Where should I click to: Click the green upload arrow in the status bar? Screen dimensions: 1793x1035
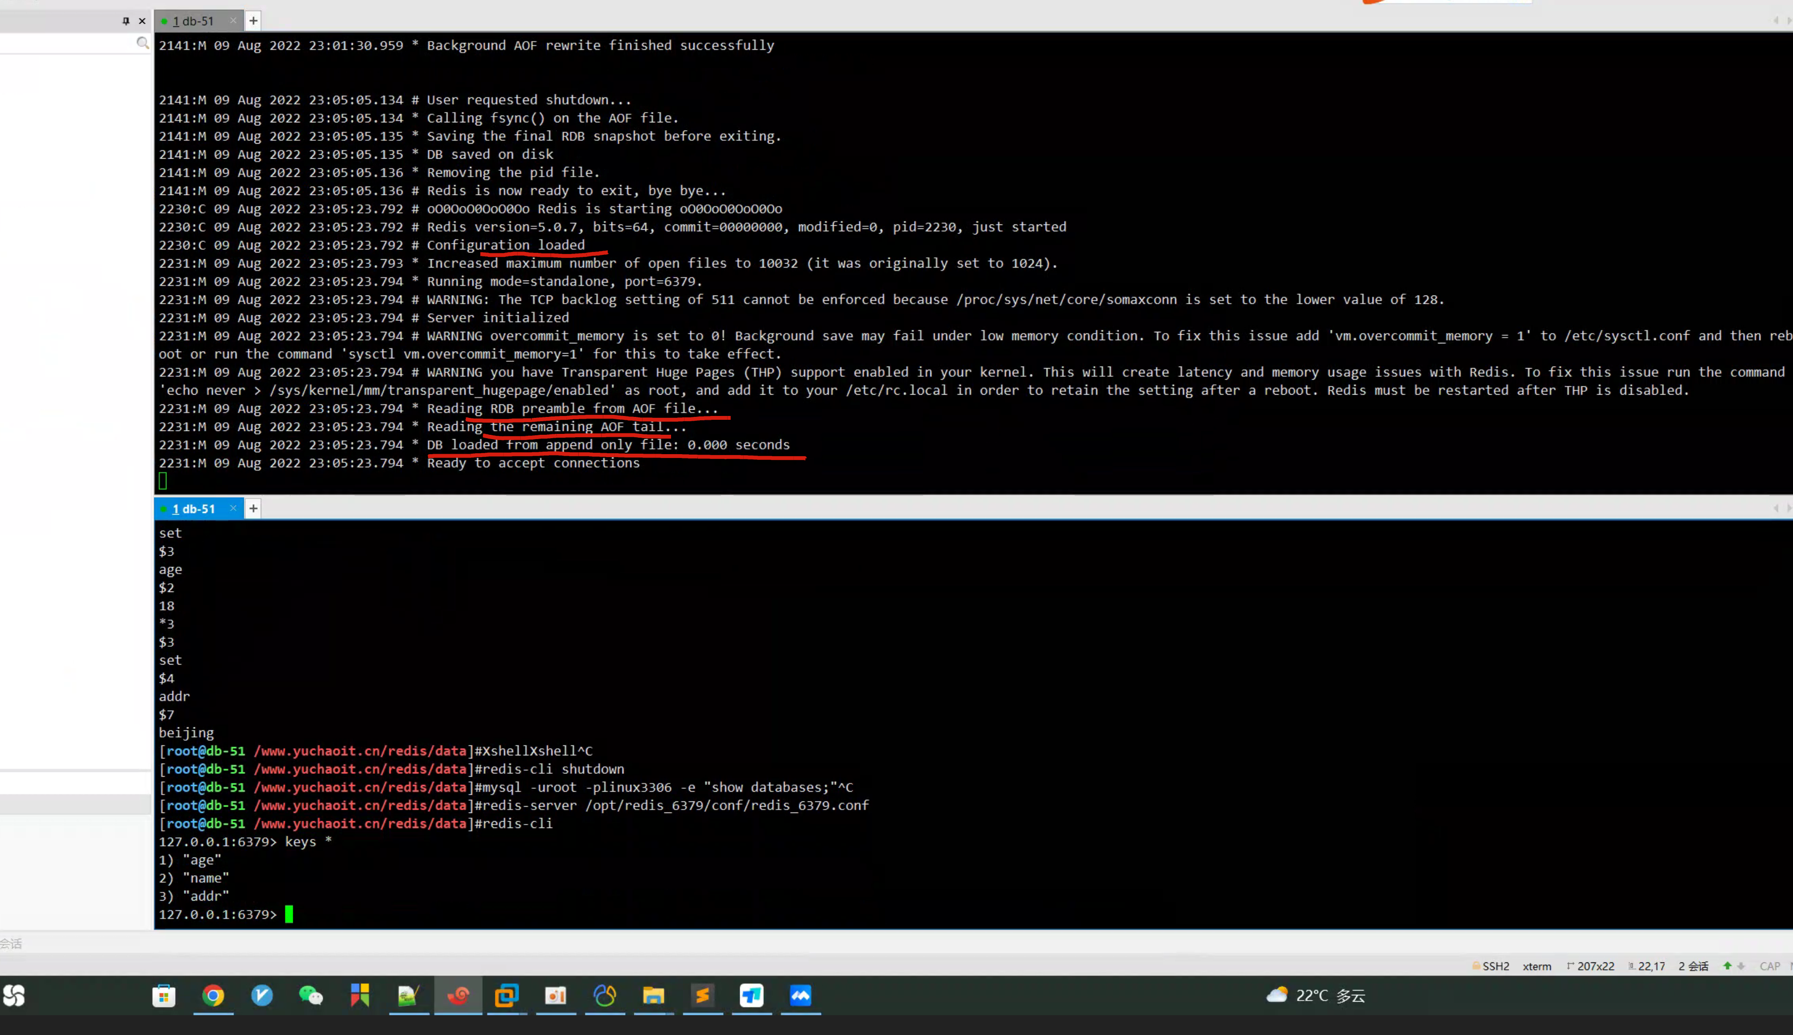tap(1727, 965)
